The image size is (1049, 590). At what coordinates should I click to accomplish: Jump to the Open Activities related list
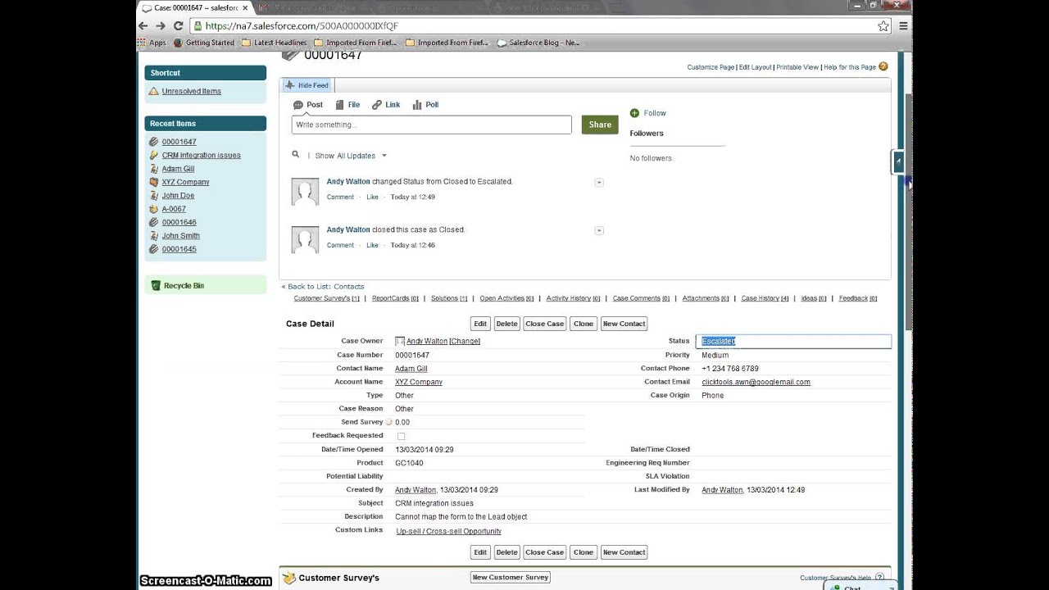506,298
